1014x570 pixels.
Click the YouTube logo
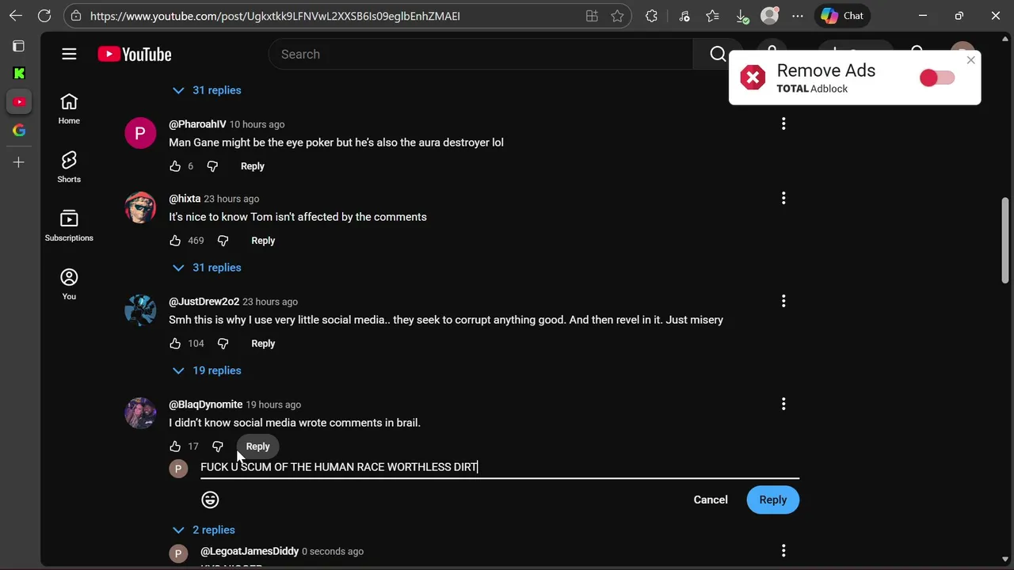click(x=135, y=54)
